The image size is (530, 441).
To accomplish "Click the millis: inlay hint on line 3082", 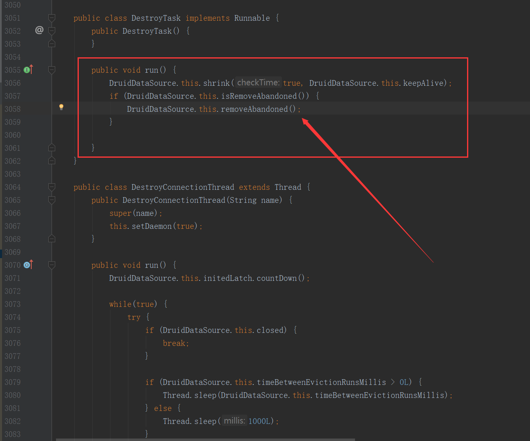I will [x=234, y=421].
